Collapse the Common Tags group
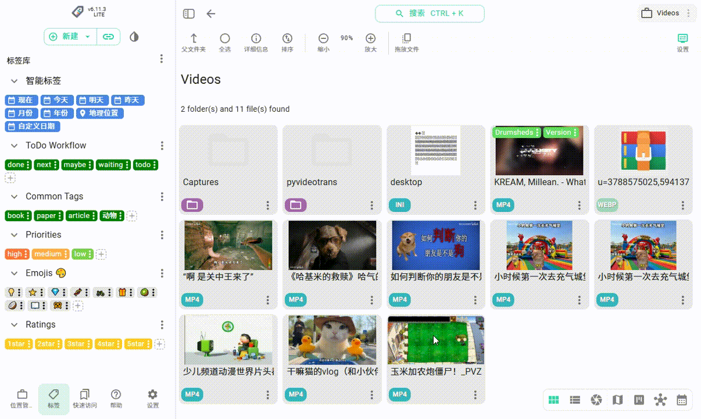Screen dimensions: 701x419 tap(14, 197)
